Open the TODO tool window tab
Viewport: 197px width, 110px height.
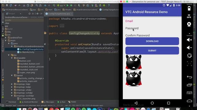pos(72,102)
